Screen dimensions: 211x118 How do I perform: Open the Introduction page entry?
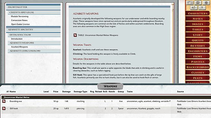[x=17, y=39]
